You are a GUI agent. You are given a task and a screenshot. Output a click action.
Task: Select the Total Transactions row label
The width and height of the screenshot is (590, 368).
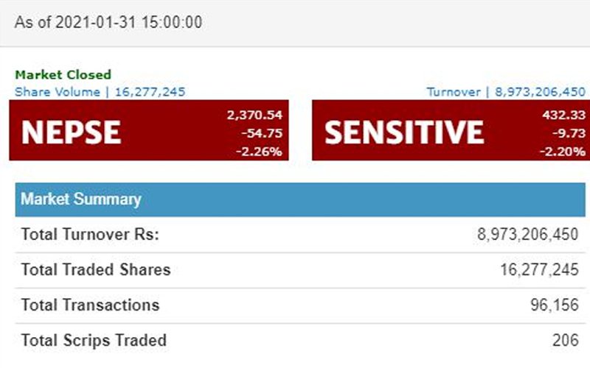[x=90, y=305]
